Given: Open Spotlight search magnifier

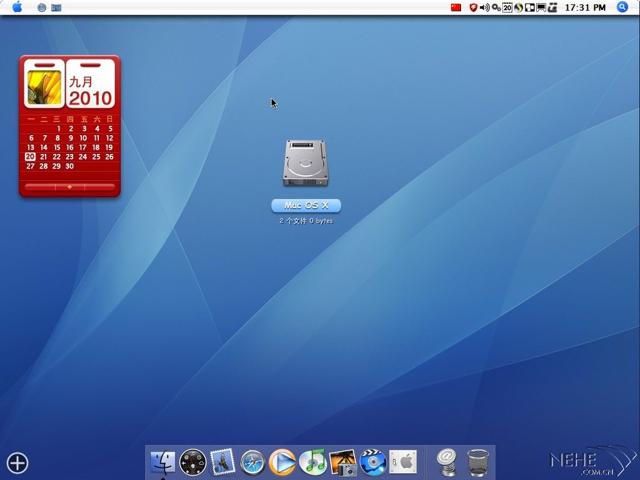Looking at the screenshot, I should tap(622, 7).
